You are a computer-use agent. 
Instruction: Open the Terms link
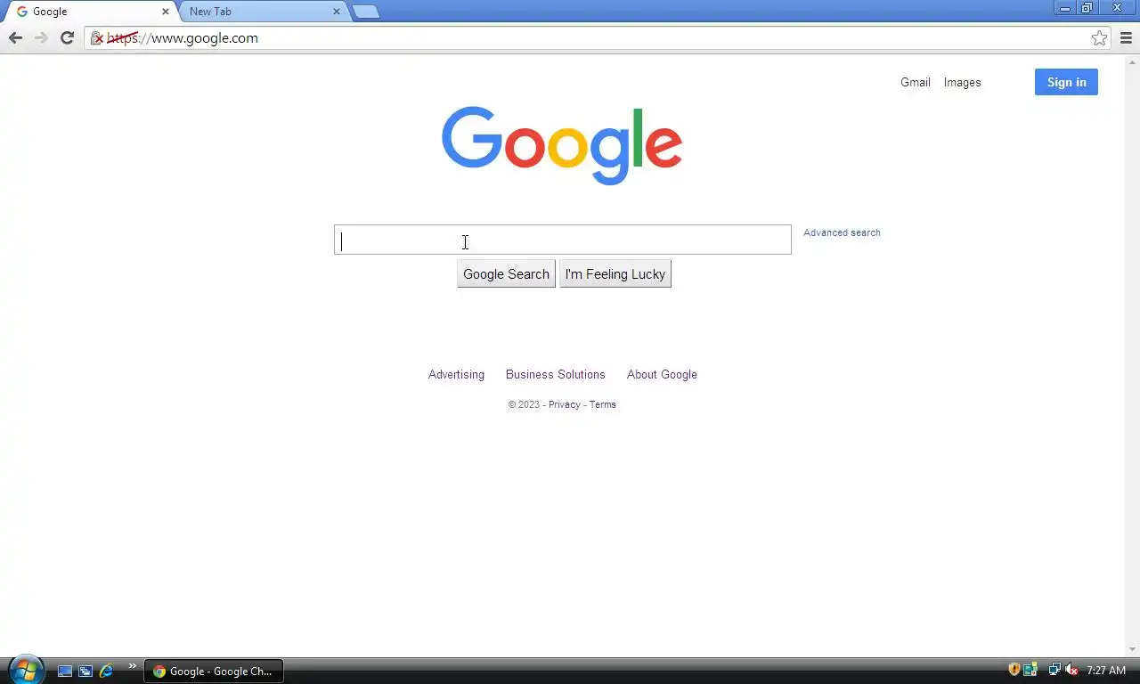coord(602,404)
